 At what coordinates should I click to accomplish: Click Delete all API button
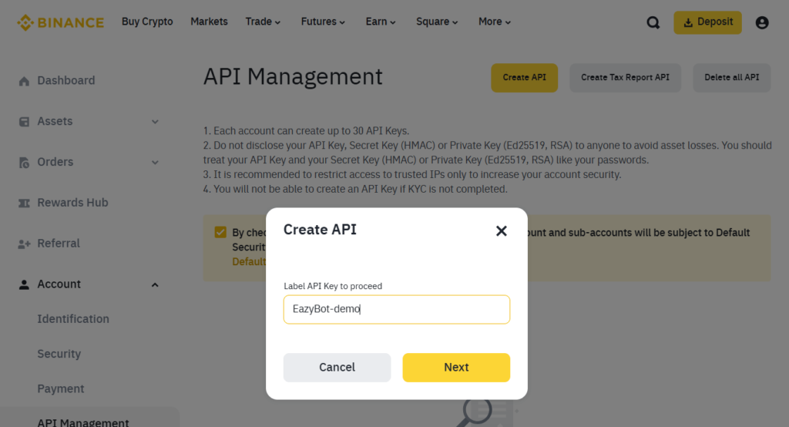coord(732,78)
